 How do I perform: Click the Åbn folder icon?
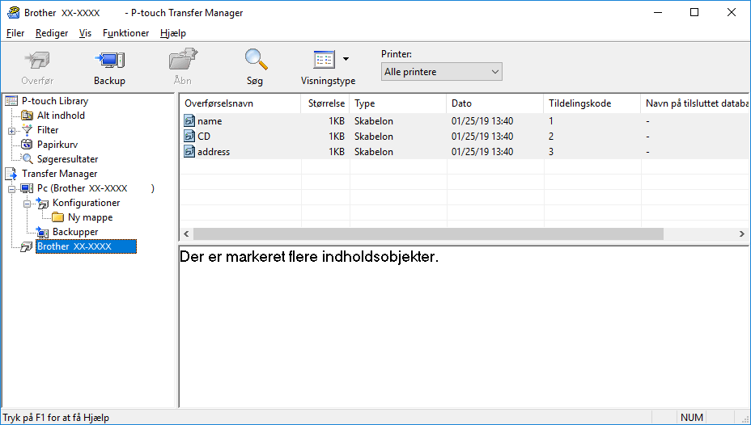click(183, 61)
